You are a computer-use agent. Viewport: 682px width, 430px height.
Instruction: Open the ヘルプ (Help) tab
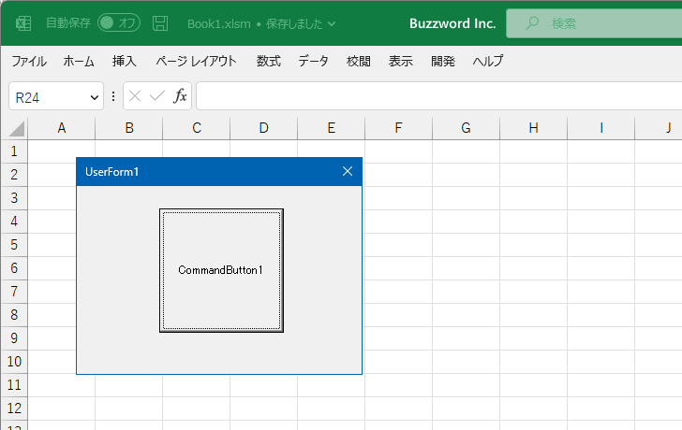click(x=487, y=61)
